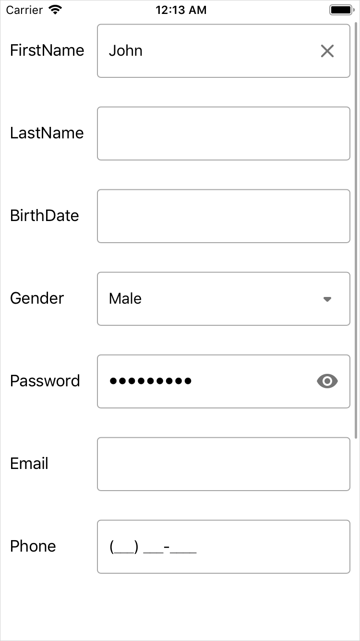The height and width of the screenshot is (641, 360).
Task: Tap the Phone masked input field
Action: 223,547
